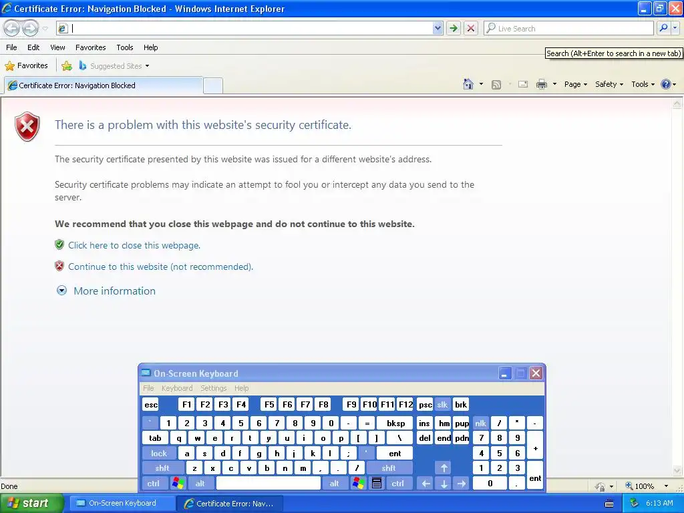Expand More information section
The height and width of the screenshot is (513, 684).
pyautogui.click(x=106, y=291)
